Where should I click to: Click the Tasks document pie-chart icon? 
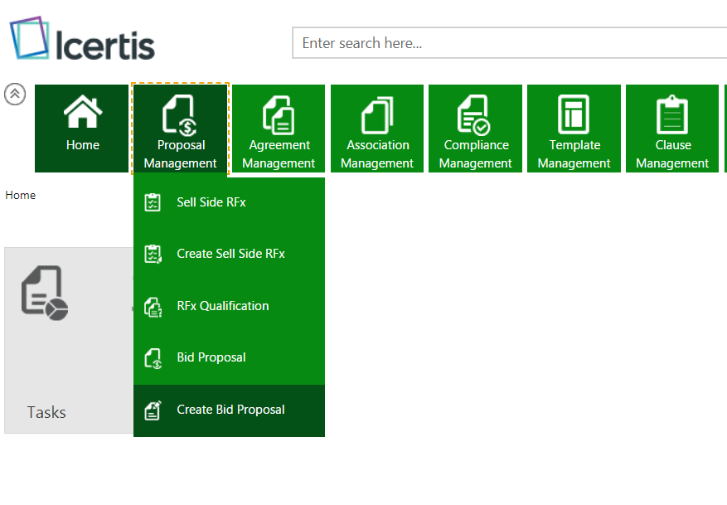(x=45, y=293)
